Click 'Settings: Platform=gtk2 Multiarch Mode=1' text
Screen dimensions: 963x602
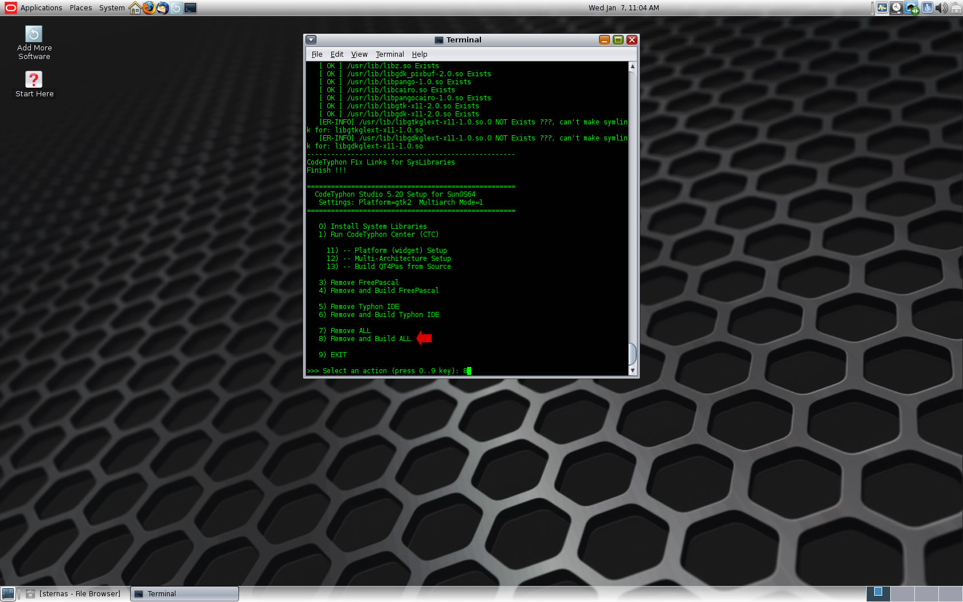coord(401,202)
